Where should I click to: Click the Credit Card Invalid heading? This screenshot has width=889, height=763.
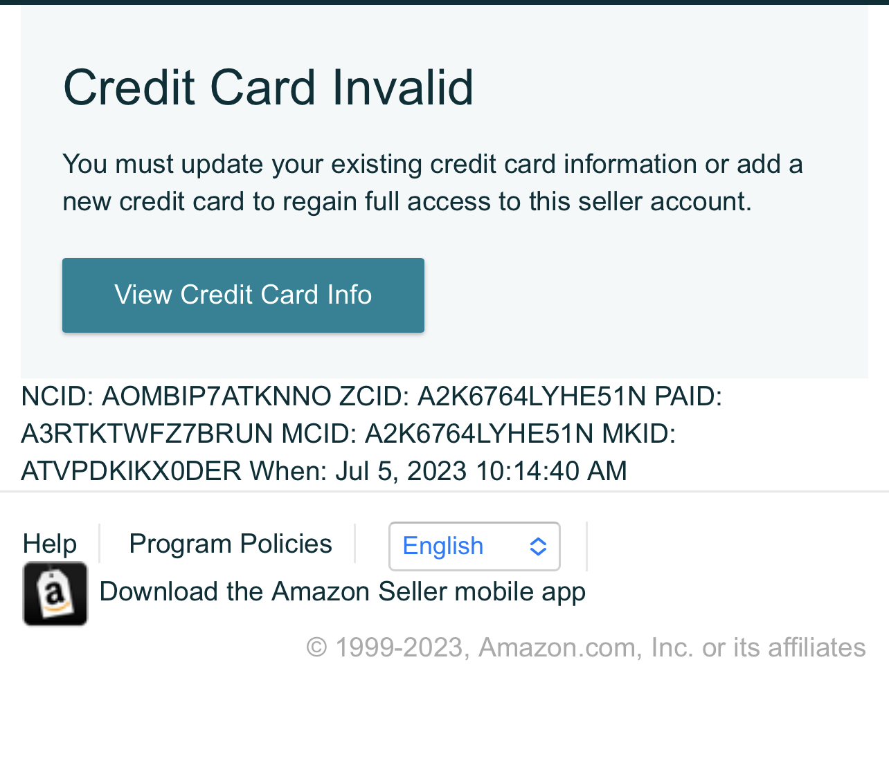[x=268, y=87]
